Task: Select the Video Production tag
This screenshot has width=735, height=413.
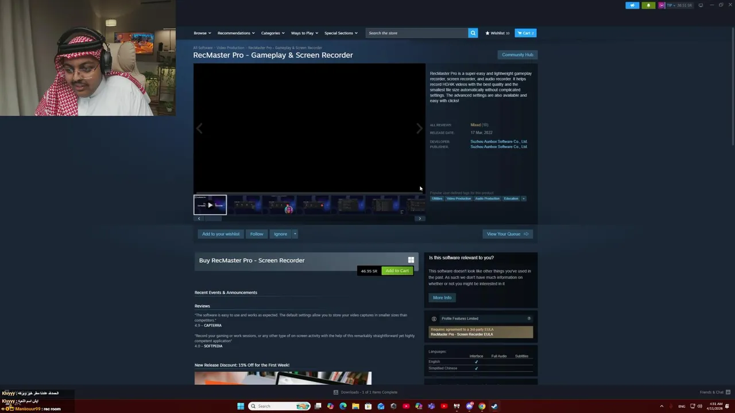Action: (x=459, y=198)
